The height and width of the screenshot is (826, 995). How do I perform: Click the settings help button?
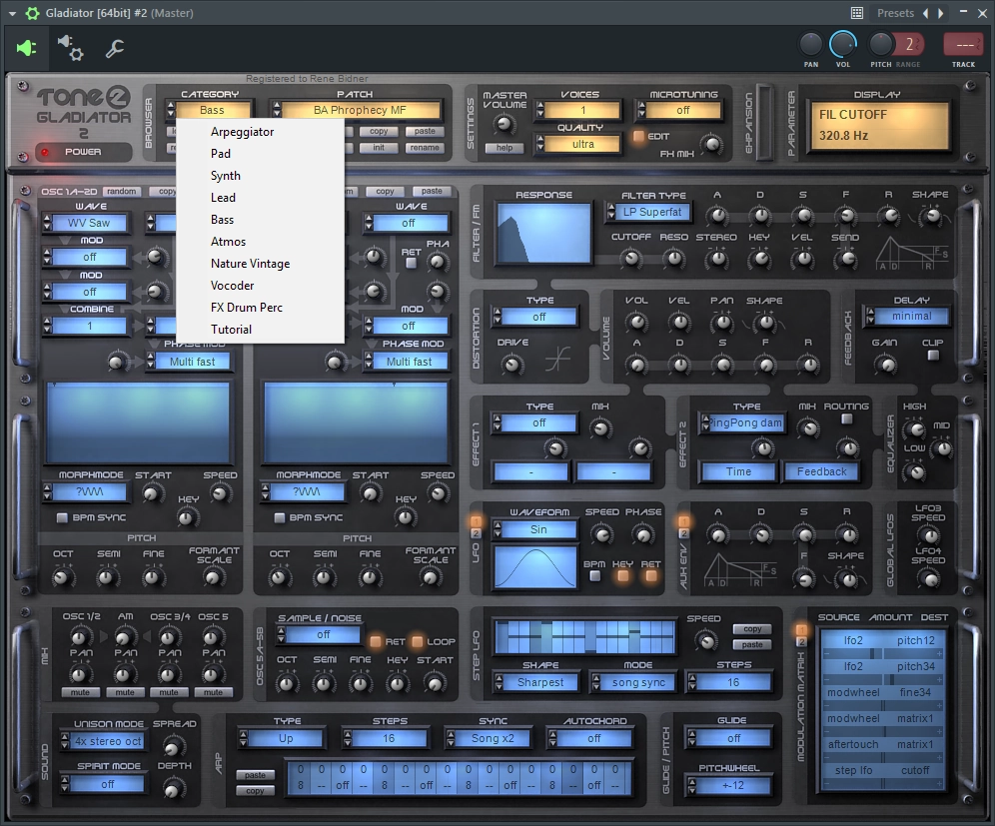tap(504, 148)
